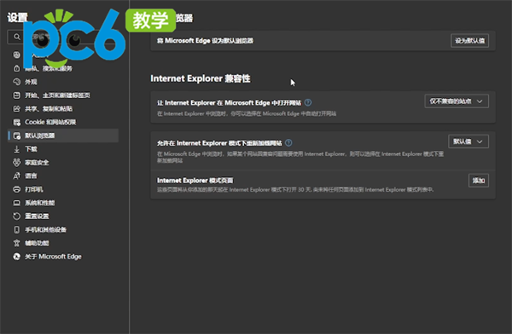512x334 pixels.
Task: Click info icon beside IE open sites option
Action: [308, 102]
